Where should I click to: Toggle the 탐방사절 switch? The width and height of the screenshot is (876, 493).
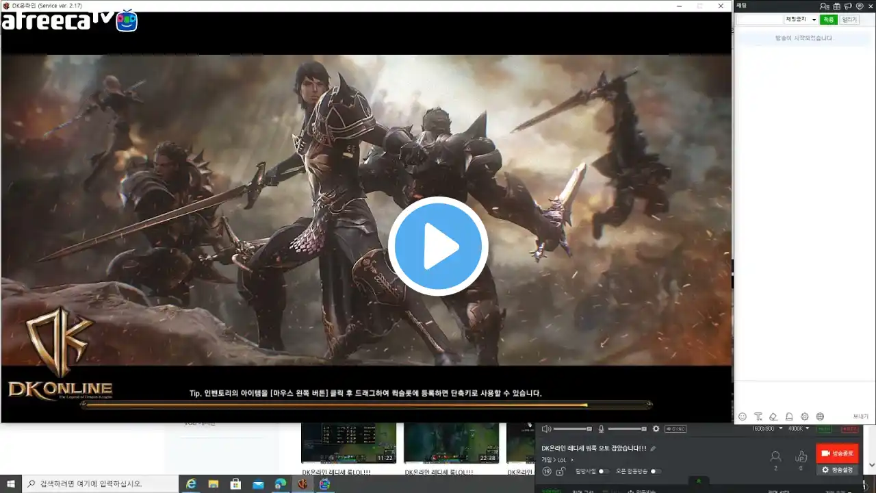[604, 471]
